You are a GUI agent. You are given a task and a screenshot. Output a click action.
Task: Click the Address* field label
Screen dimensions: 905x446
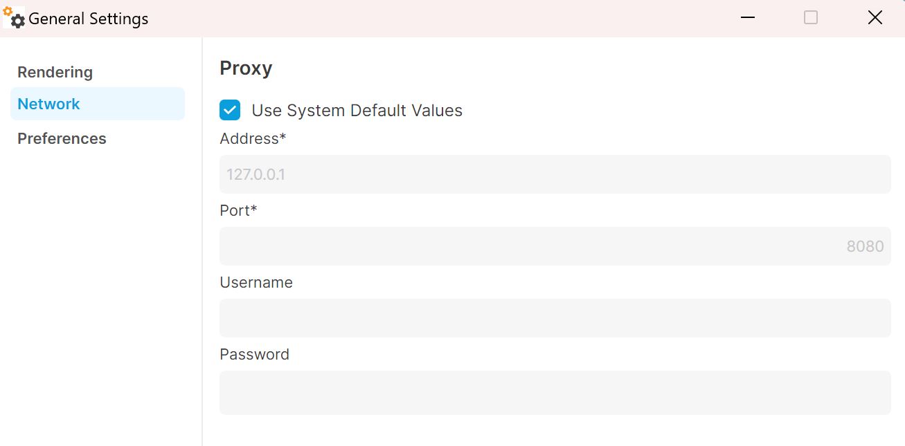(253, 138)
